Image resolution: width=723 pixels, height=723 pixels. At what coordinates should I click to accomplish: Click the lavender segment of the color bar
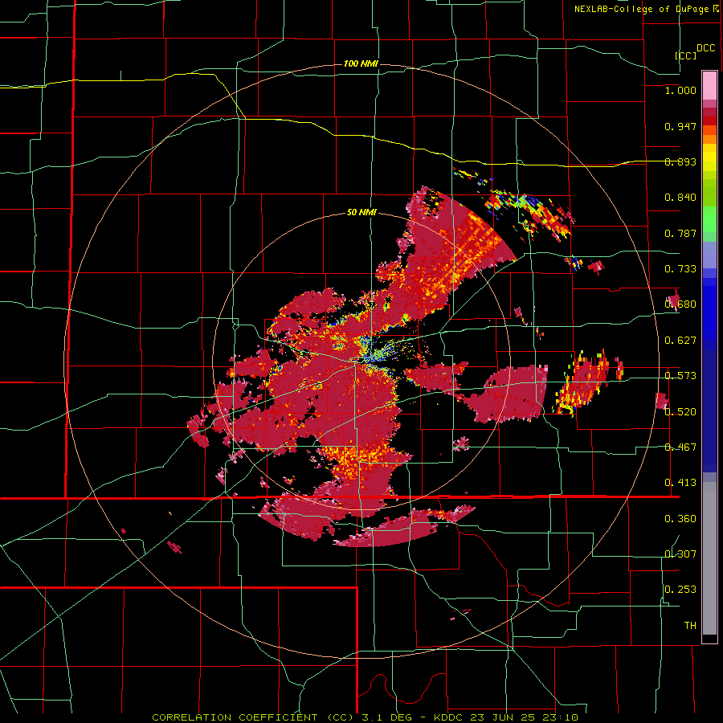709,255
